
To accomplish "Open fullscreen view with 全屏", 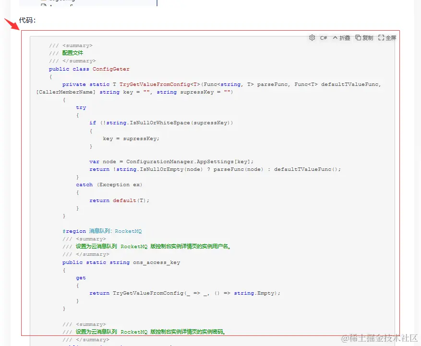I will click(x=387, y=38).
